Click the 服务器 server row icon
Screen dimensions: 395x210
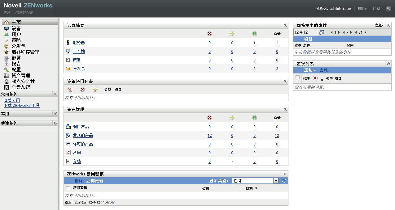click(x=68, y=43)
